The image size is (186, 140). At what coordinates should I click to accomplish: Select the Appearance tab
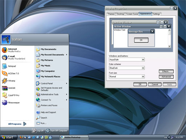[145, 14]
